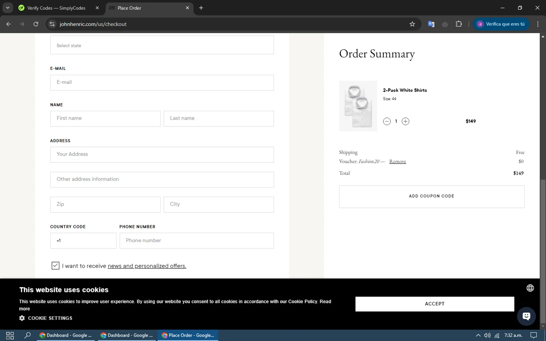Click the Verifica que eres tú profile button

501,24
